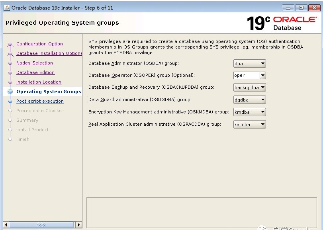Open the Database Edition step

tap(35, 72)
